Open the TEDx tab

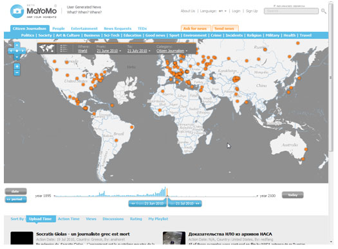click(142, 28)
